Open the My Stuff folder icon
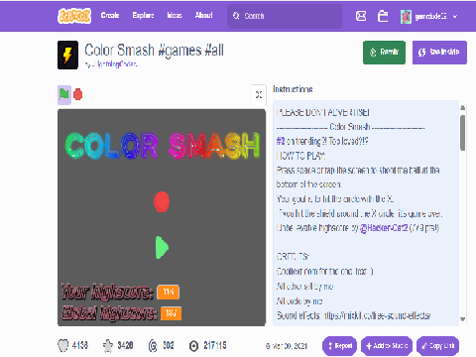This screenshot has width=476, height=357. 383,16
